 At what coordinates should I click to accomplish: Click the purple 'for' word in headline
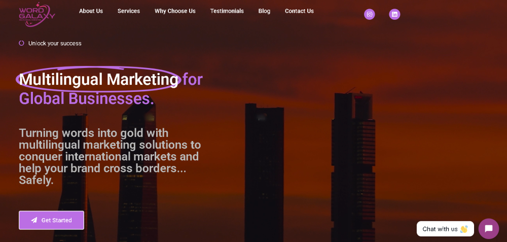pos(192,79)
